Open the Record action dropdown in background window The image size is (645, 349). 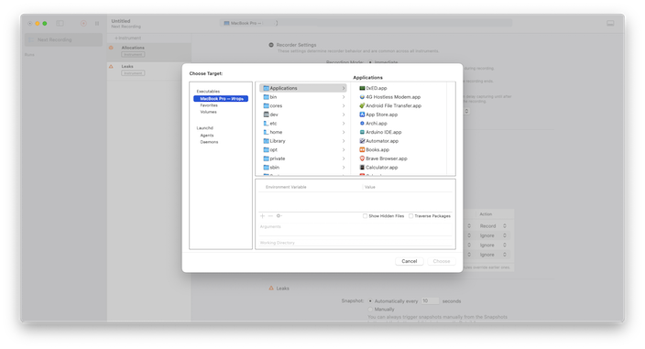[x=493, y=226]
